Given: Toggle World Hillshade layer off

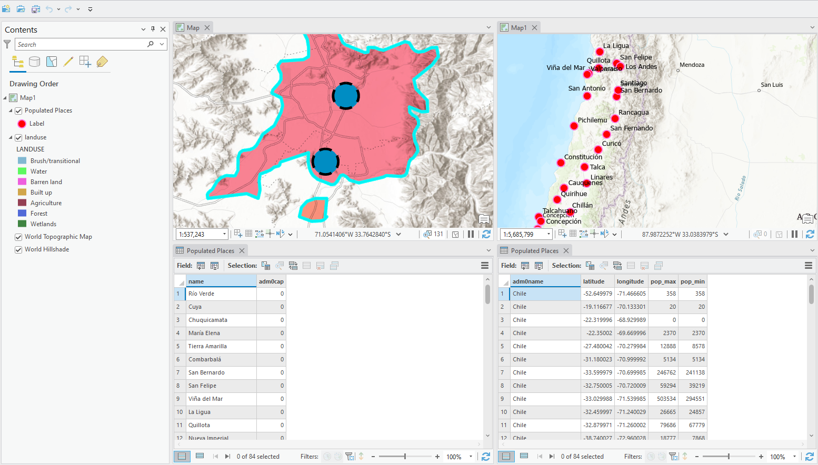Looking at the screenshot, I should tap(18, 249).
